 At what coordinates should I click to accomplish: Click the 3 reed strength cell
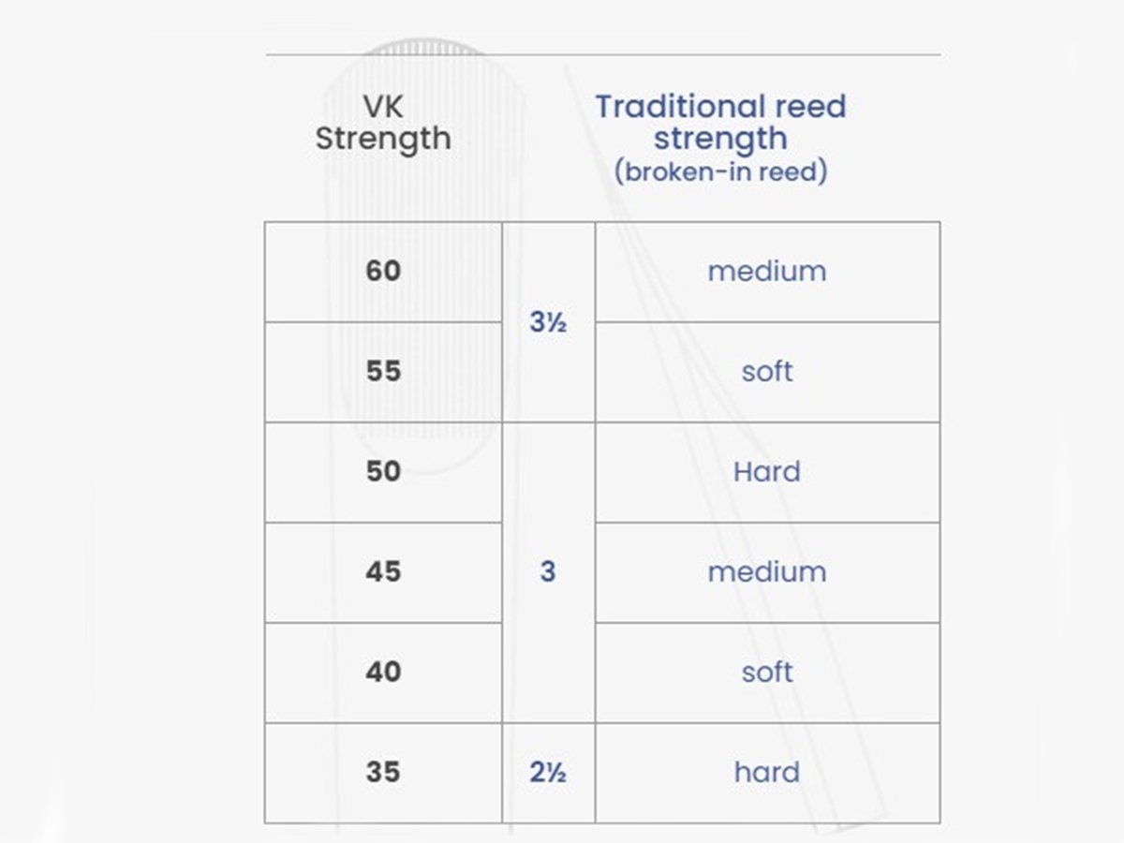(x=548, y=572)
